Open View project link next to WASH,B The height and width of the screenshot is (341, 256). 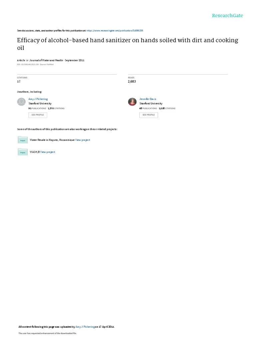click(x=47, y=152)
